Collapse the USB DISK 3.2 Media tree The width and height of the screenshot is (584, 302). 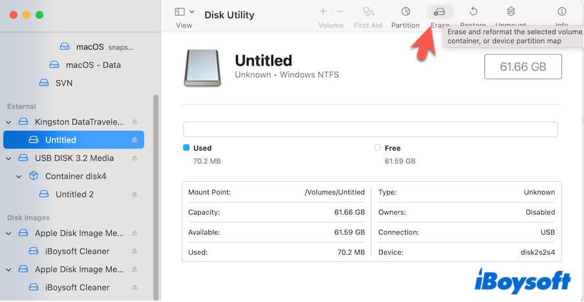click(x=9, y=158)
